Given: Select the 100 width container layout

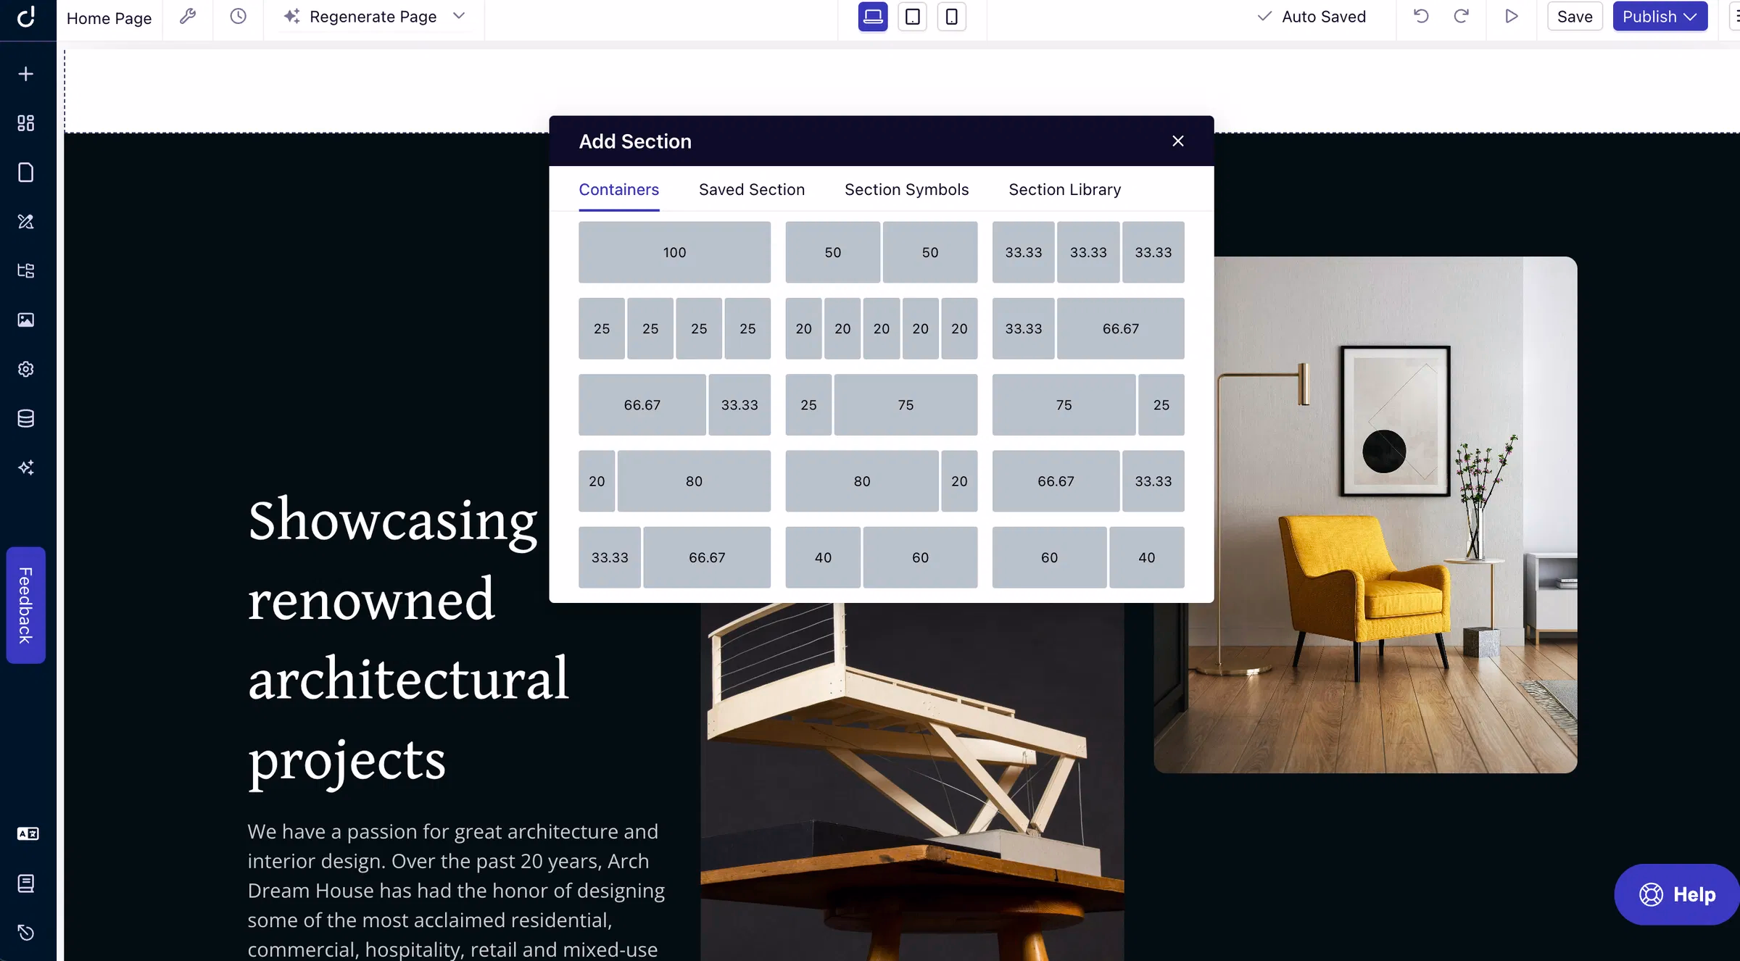Looking at the screenshot, I should click(x=674, y=252).
